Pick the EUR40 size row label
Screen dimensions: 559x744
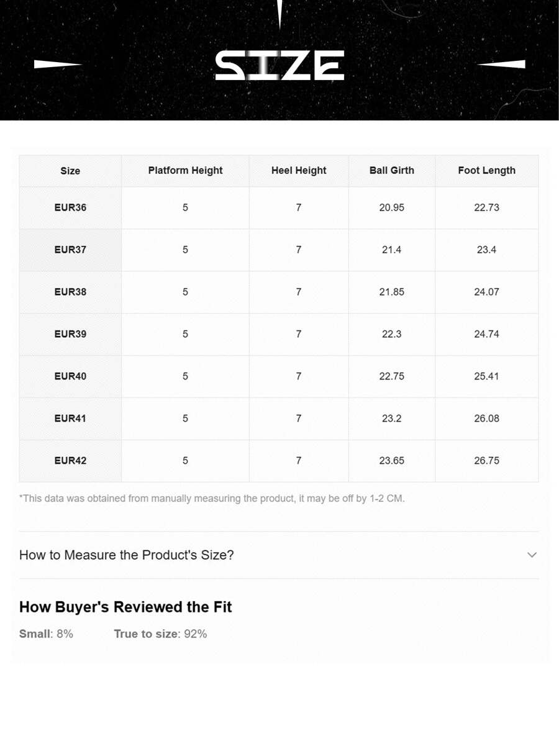click(x=70, y=376)
